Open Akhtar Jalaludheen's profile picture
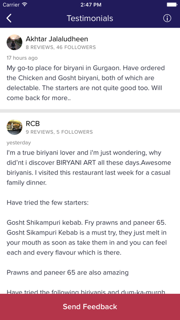 click(x=15, y=42)
